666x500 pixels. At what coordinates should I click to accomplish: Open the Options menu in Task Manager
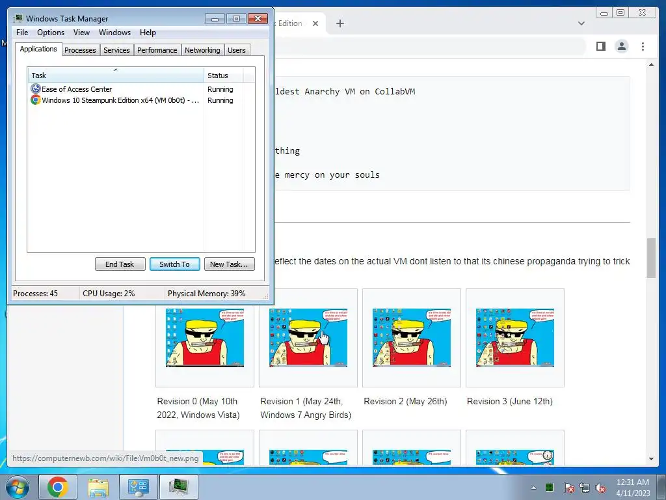click(x=51, y=33)
